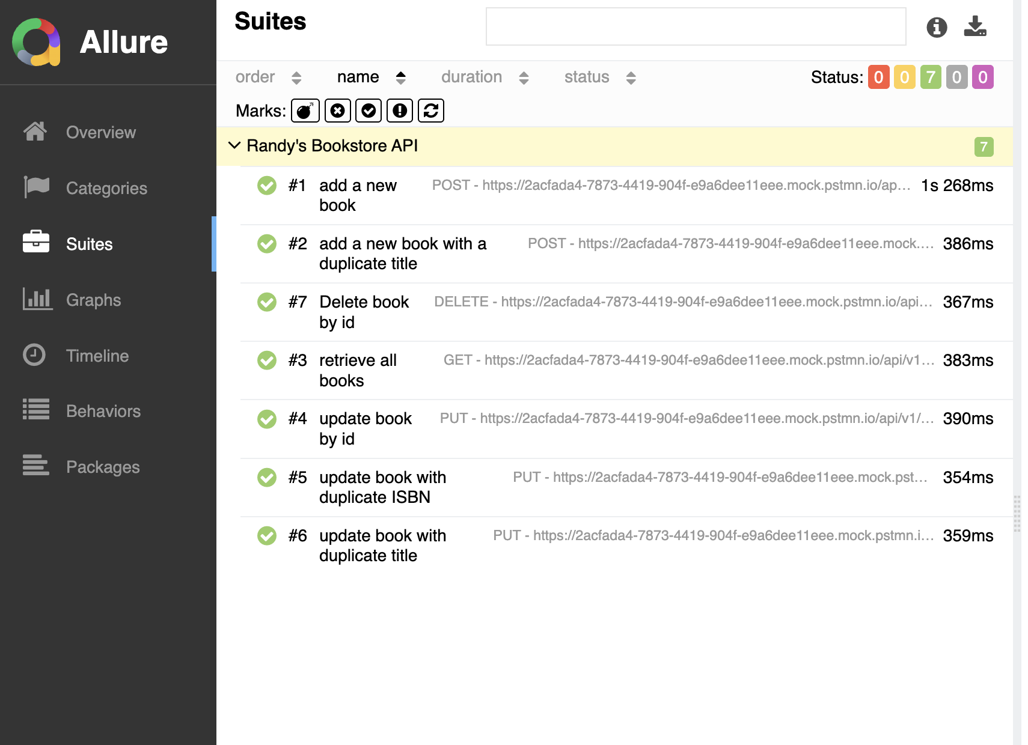Open Overview from the home icon
This screenshot has height=745, width=1028.
coord(35,131)
